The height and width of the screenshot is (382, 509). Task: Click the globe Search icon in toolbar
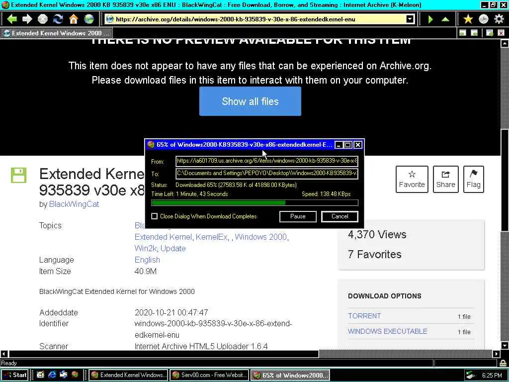click(x=89, y=19)
